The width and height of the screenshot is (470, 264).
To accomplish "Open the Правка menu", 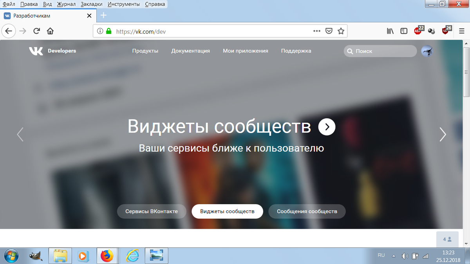I will pyautogui.click(x=29, y=4).
